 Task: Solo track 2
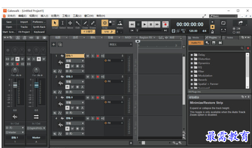[x=93, y=77]
